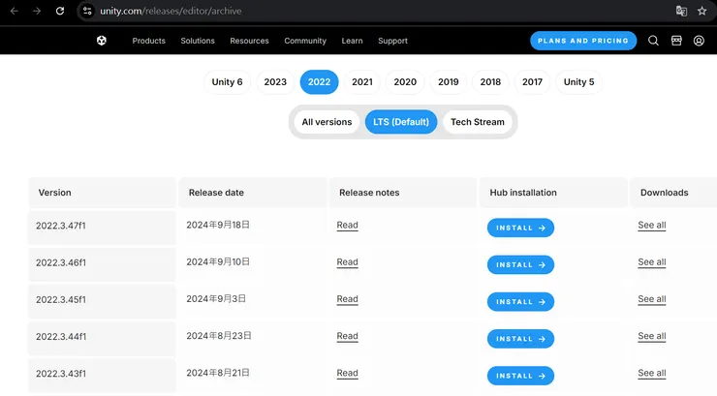
Task: Click the Downloads column header
Action: [x=673, y=193]
